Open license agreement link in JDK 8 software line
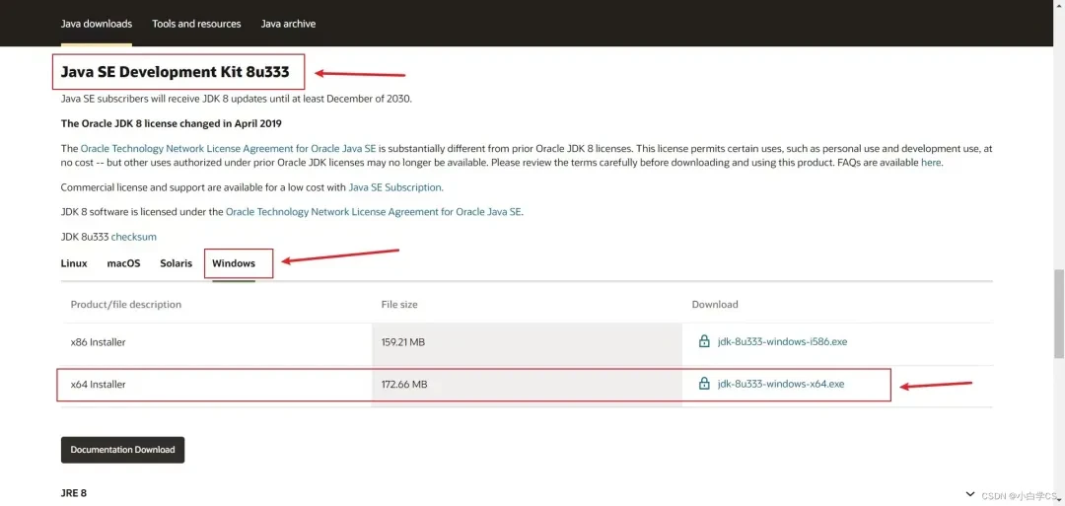This screenshot has height=506, width=1065. tap(374, 212)
